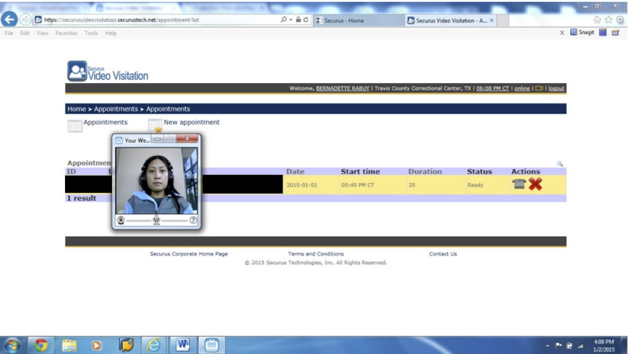Image resolution: width=628 pixels, height=354 pixels.
Task: Adjust the microphone level slider in webcam window
Action: [x=156, y=220]
